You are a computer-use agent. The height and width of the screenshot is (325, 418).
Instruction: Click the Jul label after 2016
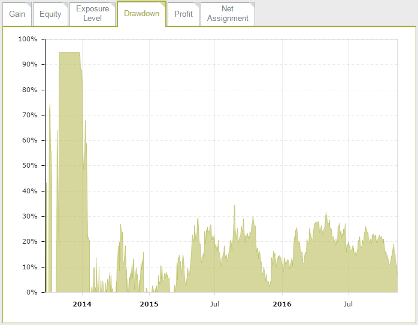click(x=348, y=304)
